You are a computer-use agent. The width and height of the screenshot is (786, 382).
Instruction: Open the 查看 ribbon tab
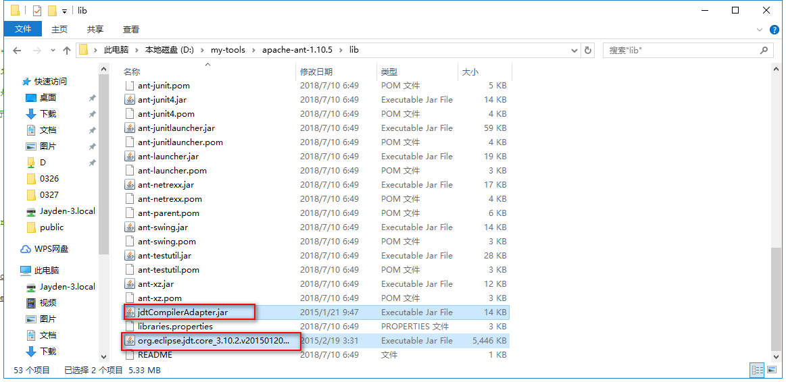(130, 30)
